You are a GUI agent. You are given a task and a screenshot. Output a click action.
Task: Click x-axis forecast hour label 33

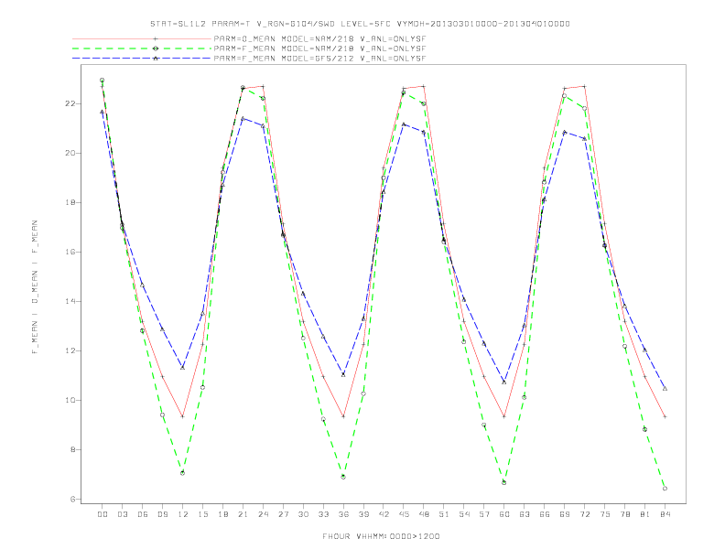pos(323,514)
